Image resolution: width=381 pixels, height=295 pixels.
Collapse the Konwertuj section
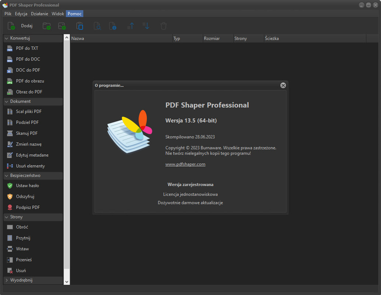pos(7,38)
